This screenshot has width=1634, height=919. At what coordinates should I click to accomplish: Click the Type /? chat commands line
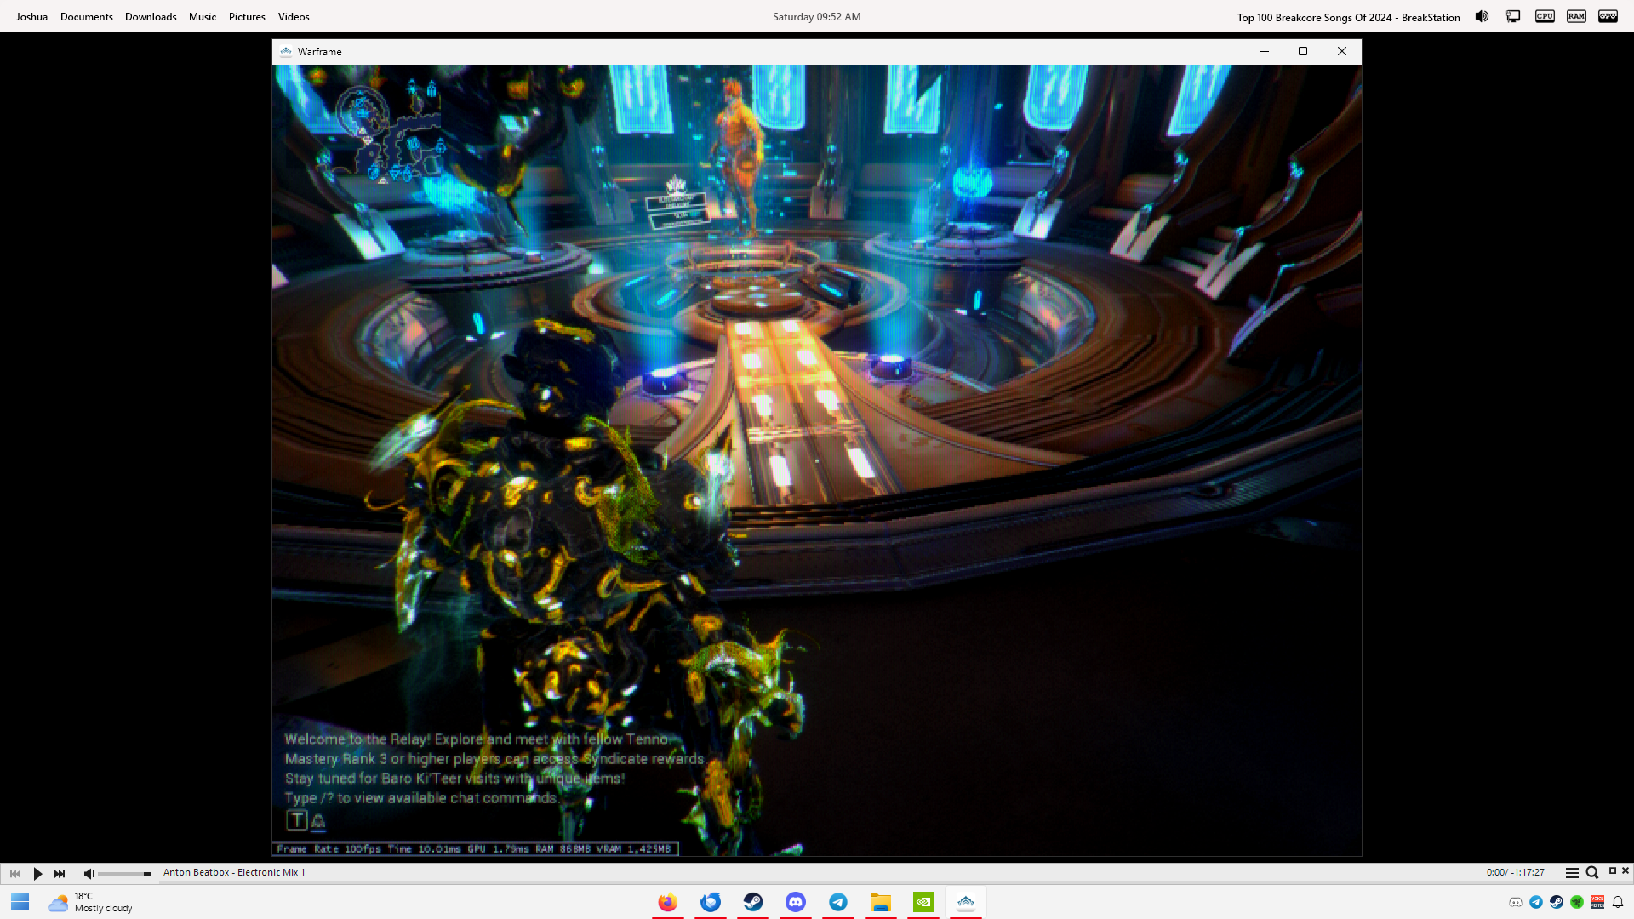tap(422, 797)
